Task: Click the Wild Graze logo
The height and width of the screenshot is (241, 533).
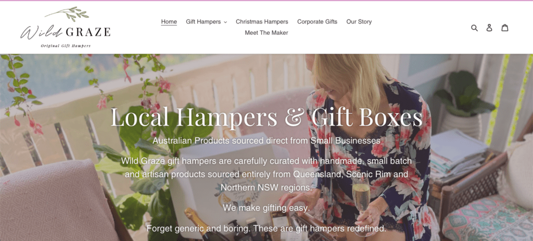Action: (x=65, y=28)
